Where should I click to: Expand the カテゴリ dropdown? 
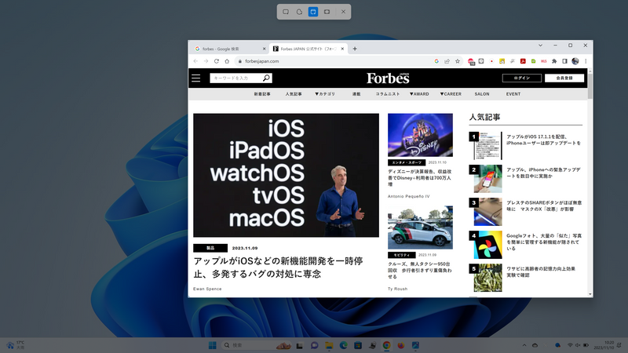[x=325, y=94]
